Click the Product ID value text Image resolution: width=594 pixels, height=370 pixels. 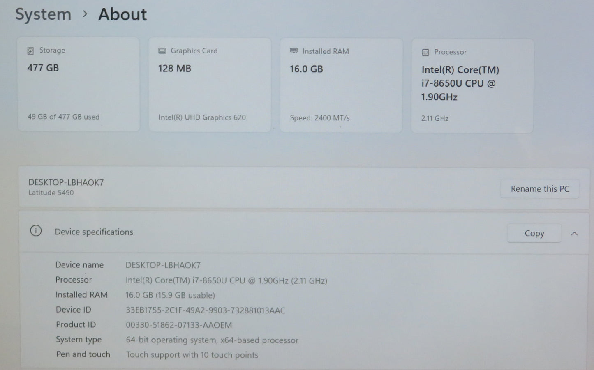[x=179, y=325]
